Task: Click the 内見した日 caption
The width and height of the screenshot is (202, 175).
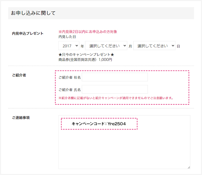Action: click(67, 37)
